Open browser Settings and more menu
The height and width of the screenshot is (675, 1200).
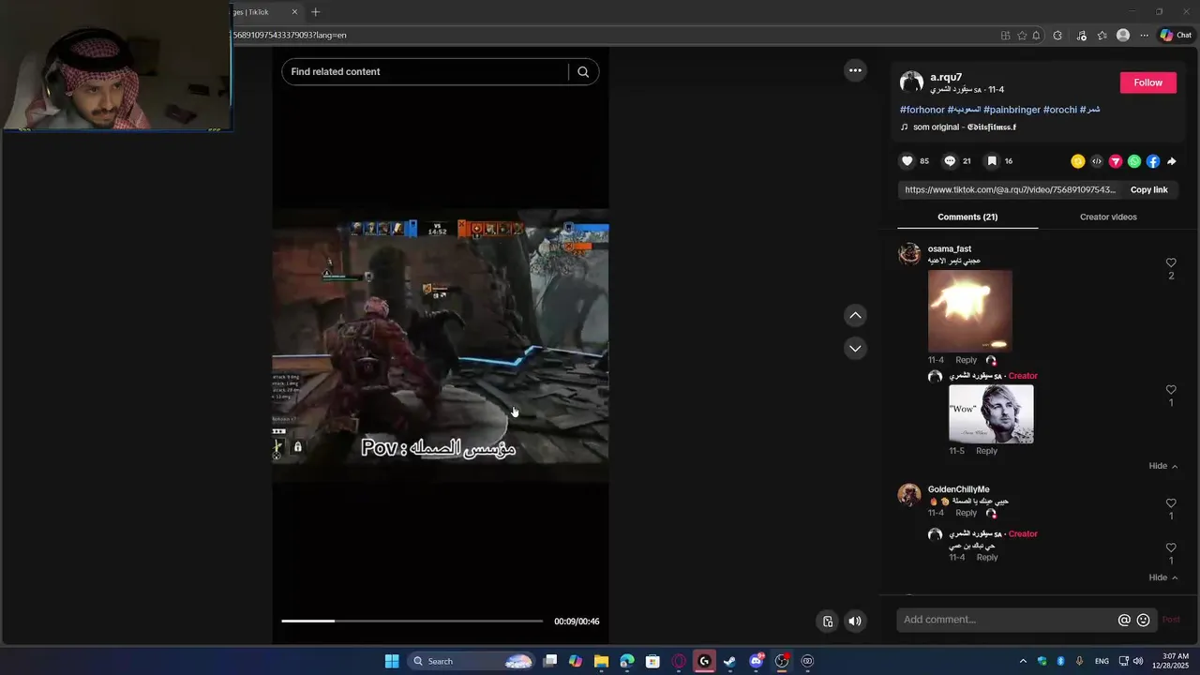click(1145, 36)
